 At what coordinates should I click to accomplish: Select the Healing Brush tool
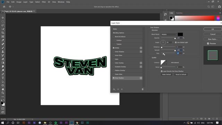click(3, 44)
